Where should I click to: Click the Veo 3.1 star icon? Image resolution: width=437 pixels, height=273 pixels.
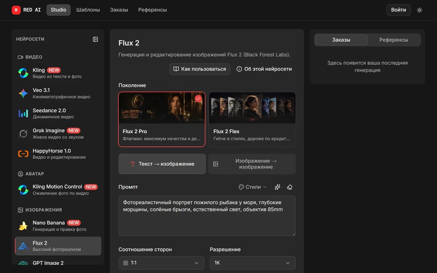coord(23,93)
